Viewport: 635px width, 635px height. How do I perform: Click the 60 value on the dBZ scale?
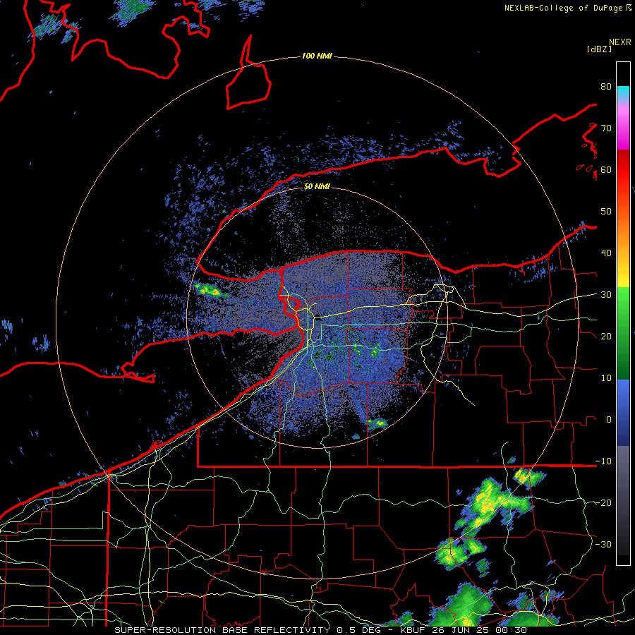(606, 169)
